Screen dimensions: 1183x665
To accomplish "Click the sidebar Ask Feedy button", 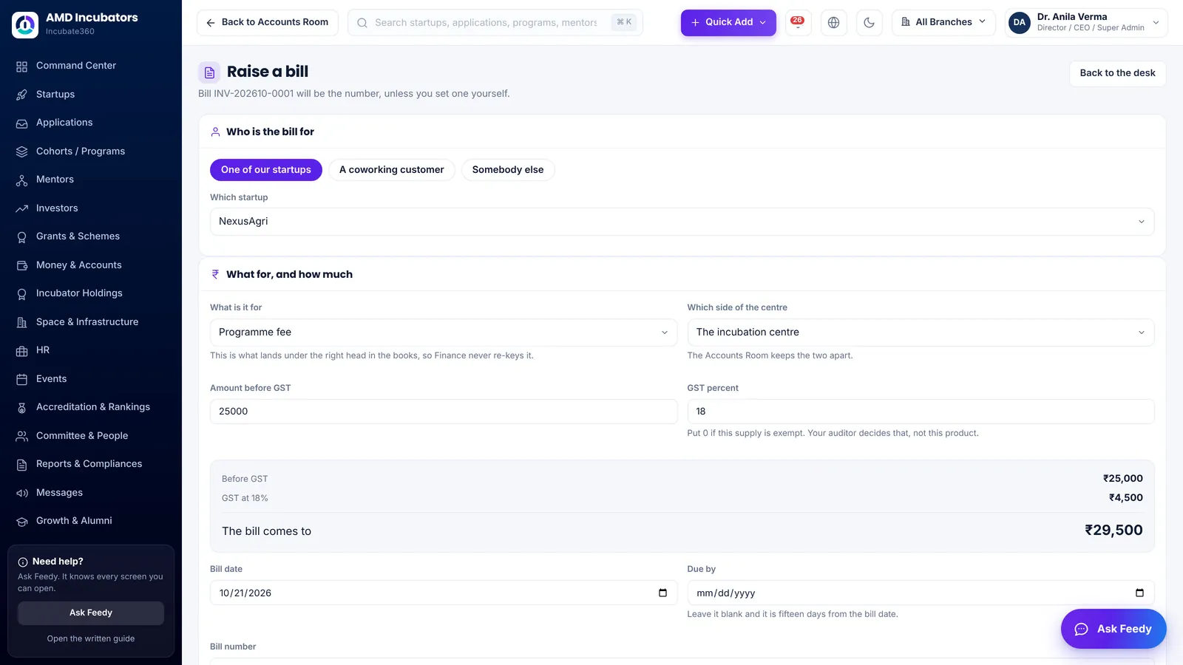I will [91, 613].
